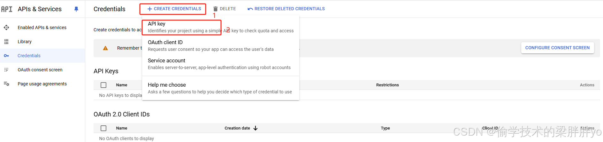Viewport: 603px width, 142px height.
Task: Click the Page usage agreements icon
Action: coord(6,84)
